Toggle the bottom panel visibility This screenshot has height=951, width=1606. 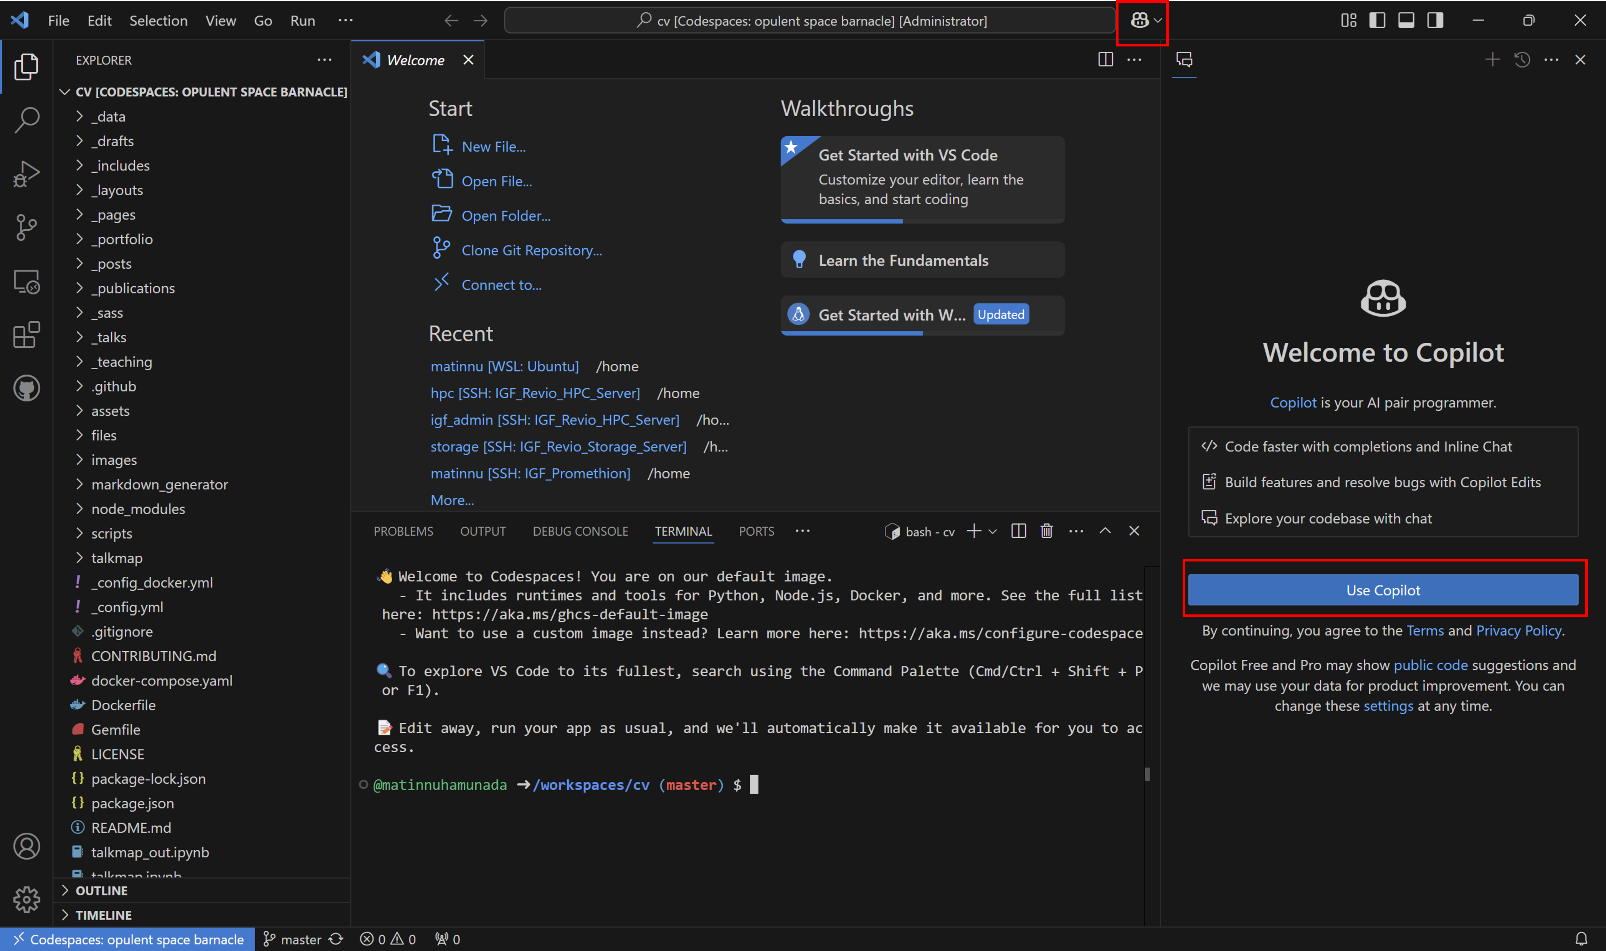1406,20
